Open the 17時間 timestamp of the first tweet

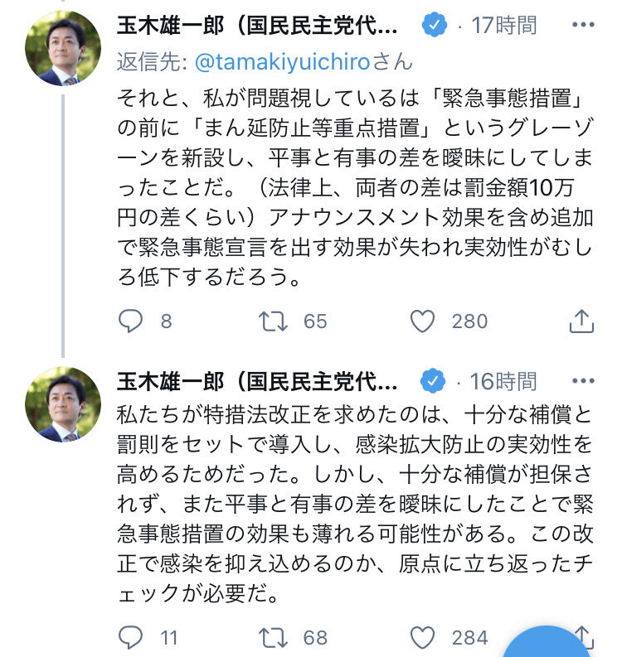(503, 26)
